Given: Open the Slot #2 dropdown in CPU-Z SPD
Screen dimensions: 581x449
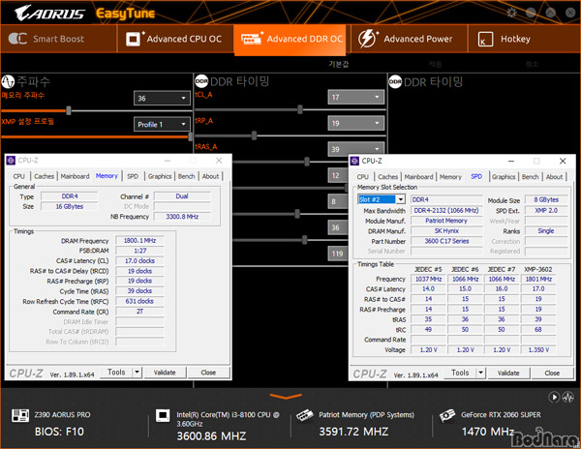Looking at the screenshot, I should coord(401,199).
